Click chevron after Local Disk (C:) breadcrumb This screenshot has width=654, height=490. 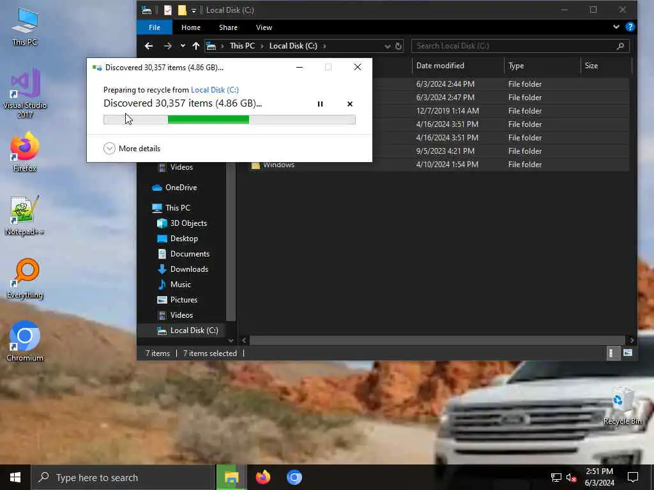tap(324, 46)
